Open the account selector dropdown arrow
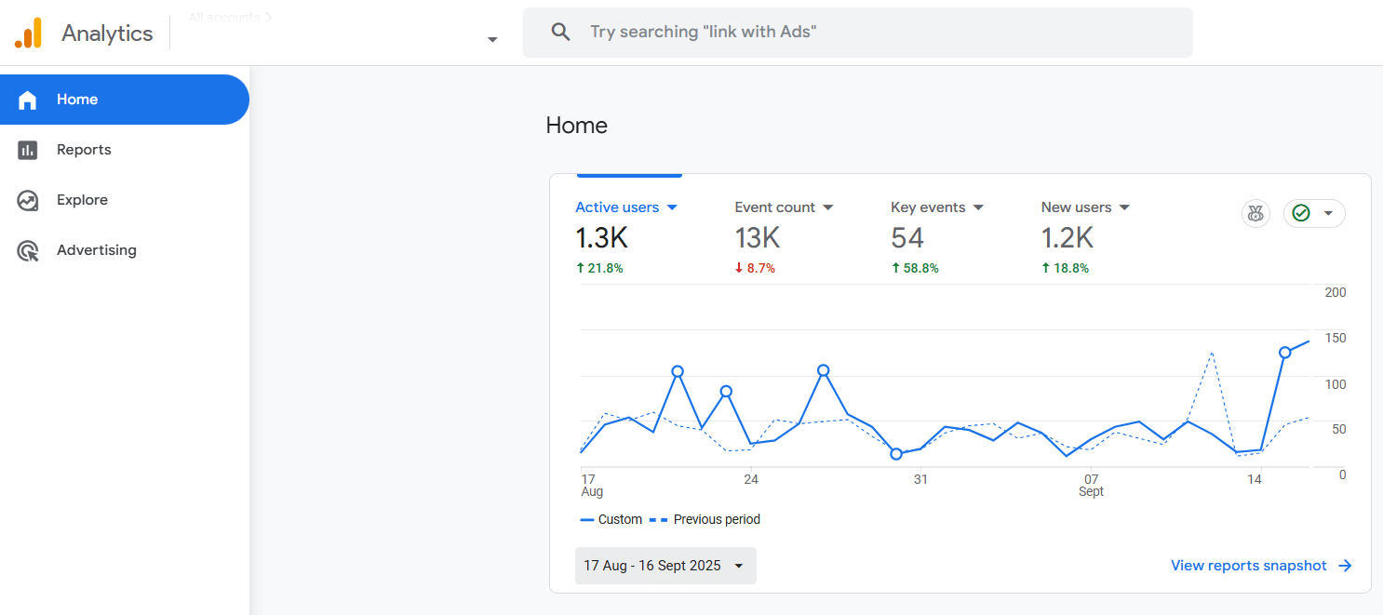This screenshot has height=615, width=1383. click(x=492, y=39)
